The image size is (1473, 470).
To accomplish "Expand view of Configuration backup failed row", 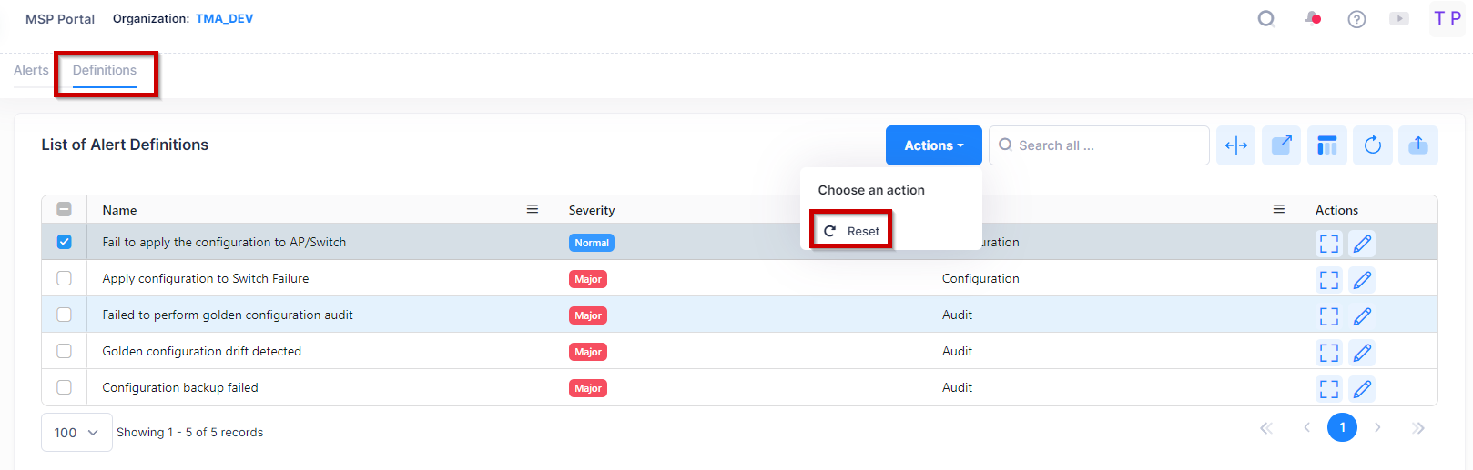I will (x=1329, y=389).
